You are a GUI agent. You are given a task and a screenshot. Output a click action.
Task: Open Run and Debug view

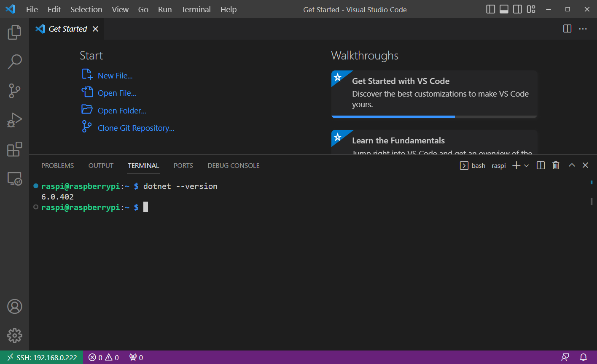point(14,120)
